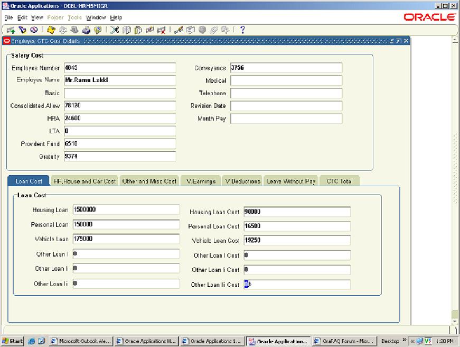Select the CTC Total tab

click(339, 181)
